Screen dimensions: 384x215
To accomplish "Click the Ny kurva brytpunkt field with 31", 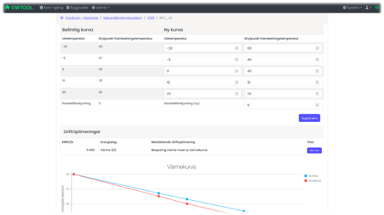I will pyautogui.click(x=283, y=82).
